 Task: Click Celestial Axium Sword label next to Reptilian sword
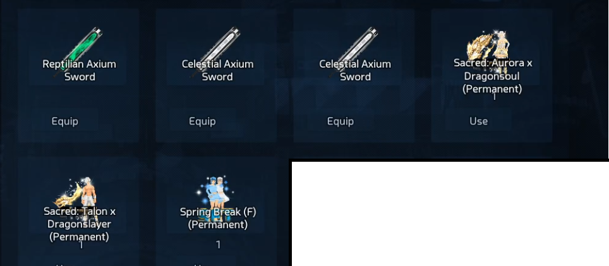coord(217,70)
